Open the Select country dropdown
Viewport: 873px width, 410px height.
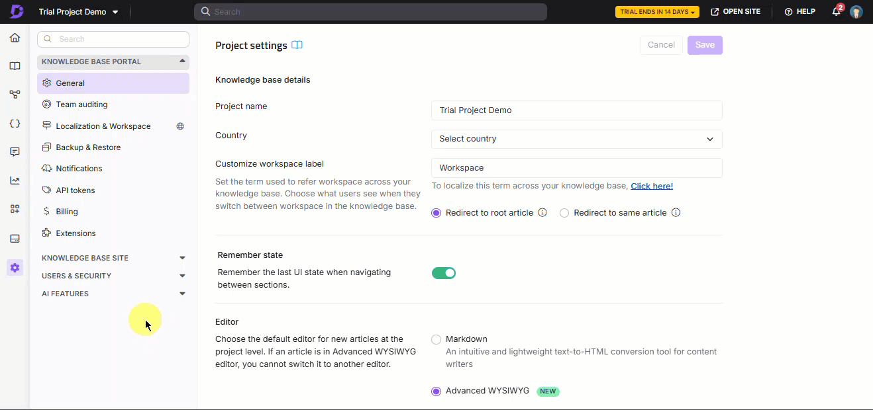click(576, 139)
